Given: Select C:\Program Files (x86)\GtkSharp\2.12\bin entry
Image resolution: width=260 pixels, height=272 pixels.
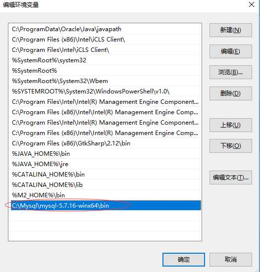Looking at the screenshot, I should click(106, 143).
